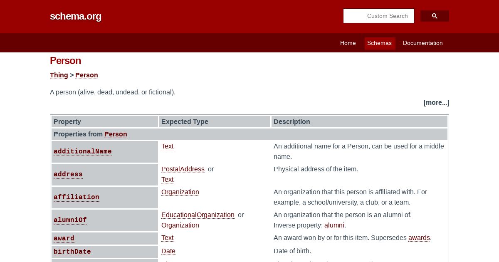
Task: Follow the Thing breadcrumb link
Action: [59, 75]
